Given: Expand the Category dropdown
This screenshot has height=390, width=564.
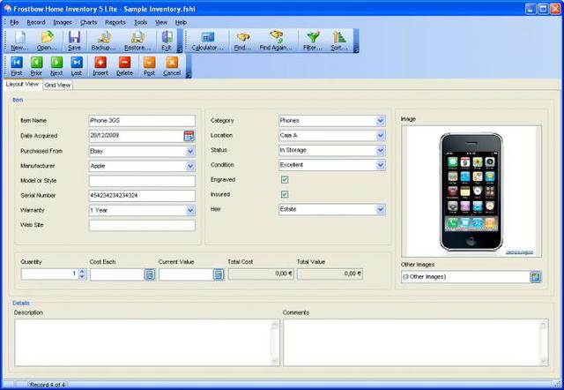Looking at the screenshot, I should pyautogui.click(x=381, y=121).
